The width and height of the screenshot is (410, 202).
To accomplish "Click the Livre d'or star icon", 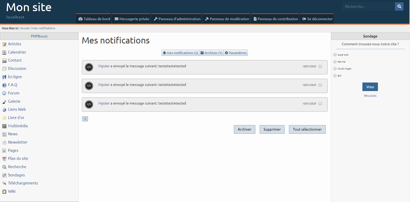I will [x=4, y=118].
